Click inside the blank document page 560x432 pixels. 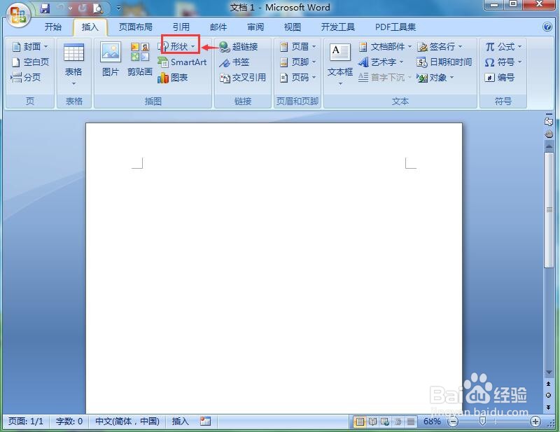pos(274,268)
